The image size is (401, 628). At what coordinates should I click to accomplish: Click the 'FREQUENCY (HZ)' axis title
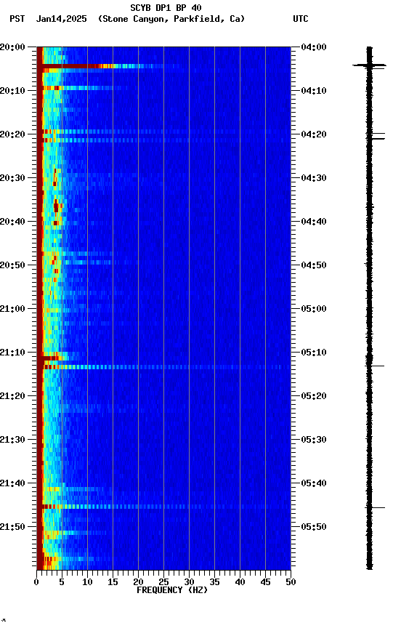172,590
